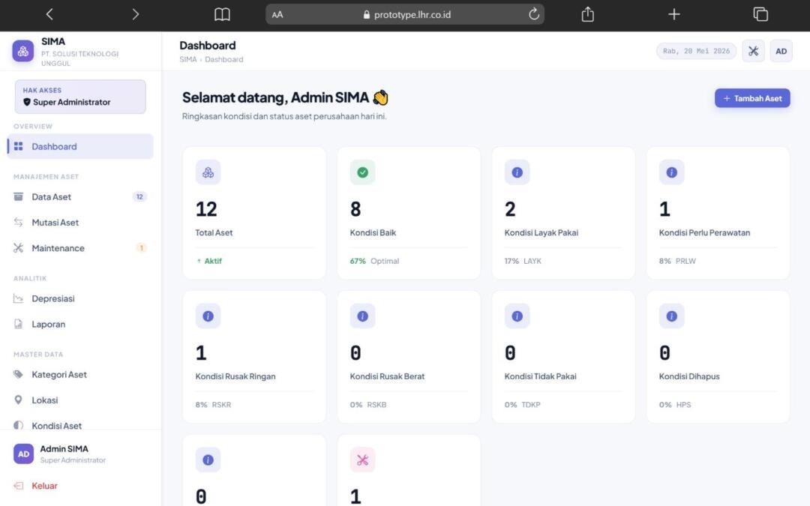810x506 pixels.
Task: Click the prototype.lhr.co.id address bar
Action: click(404, 14)
